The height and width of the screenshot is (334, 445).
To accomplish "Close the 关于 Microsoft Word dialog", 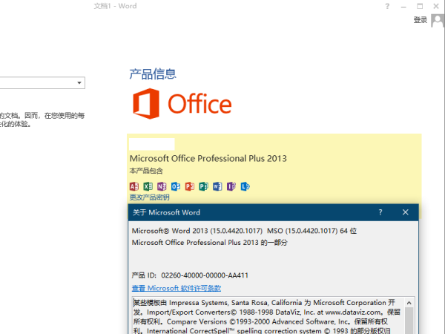I will tap(405, 212).
